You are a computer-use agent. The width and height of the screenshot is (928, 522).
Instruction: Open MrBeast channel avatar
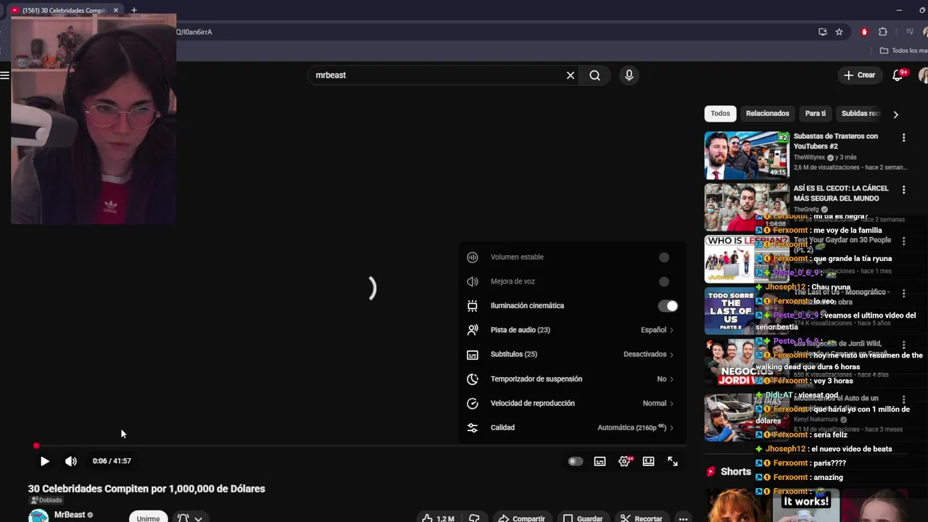click(x=38, y=516)
